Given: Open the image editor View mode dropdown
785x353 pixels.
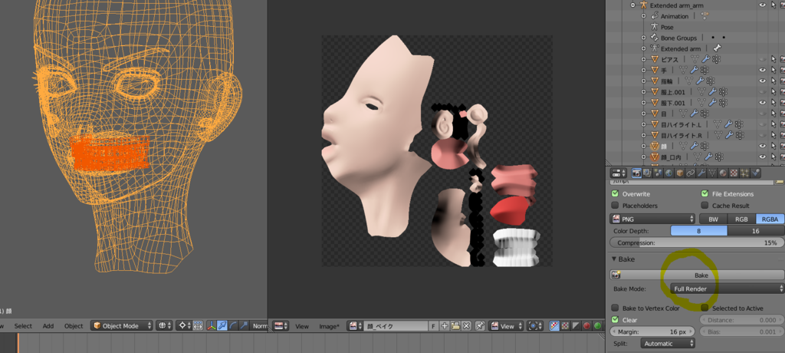Looking at the screenshot, I should [x=506, y=326].
